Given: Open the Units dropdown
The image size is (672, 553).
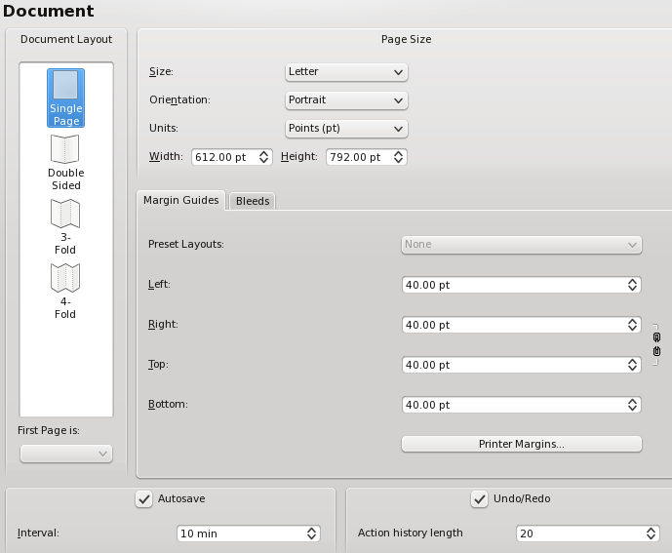Looking at the screenshot, I should click(x=346, y=129).
